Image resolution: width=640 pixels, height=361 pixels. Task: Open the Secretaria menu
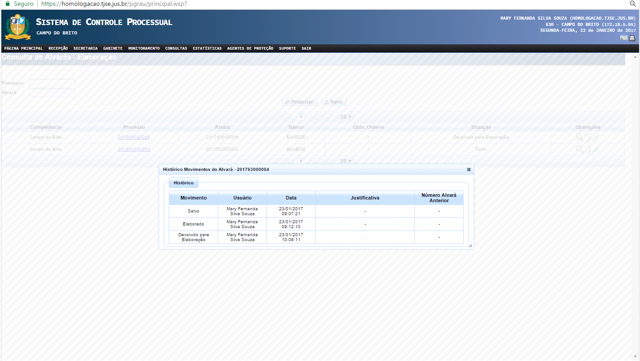click(86, 48)
